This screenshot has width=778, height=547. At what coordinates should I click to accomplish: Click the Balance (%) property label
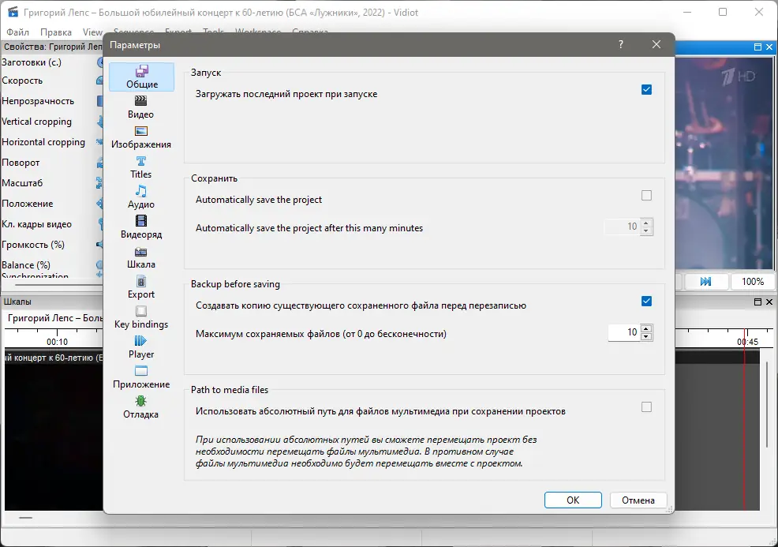click(26, 264)
